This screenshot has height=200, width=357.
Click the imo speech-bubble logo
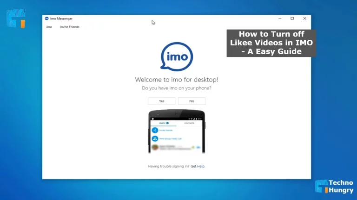[177, 56]
